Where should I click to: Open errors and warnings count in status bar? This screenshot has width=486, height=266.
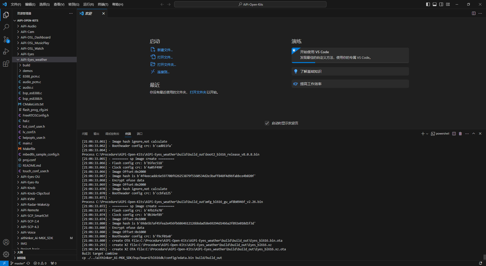coord(40,263)
